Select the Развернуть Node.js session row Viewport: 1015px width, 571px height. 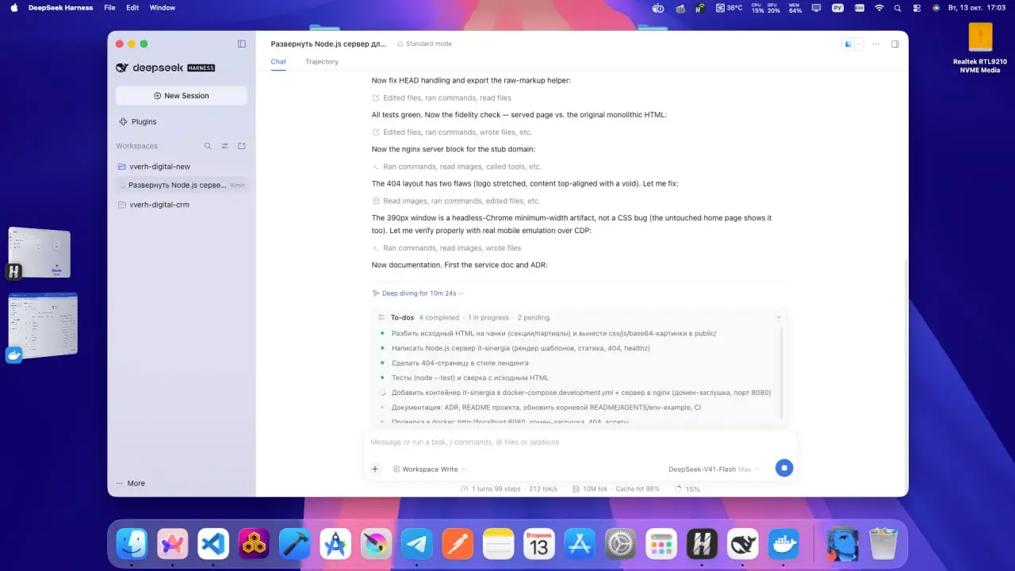pos(182,185)
